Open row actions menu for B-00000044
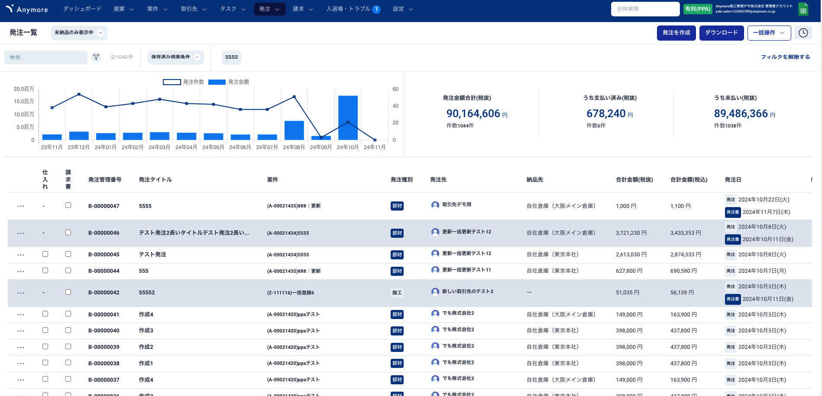 (x=21, y=271)
